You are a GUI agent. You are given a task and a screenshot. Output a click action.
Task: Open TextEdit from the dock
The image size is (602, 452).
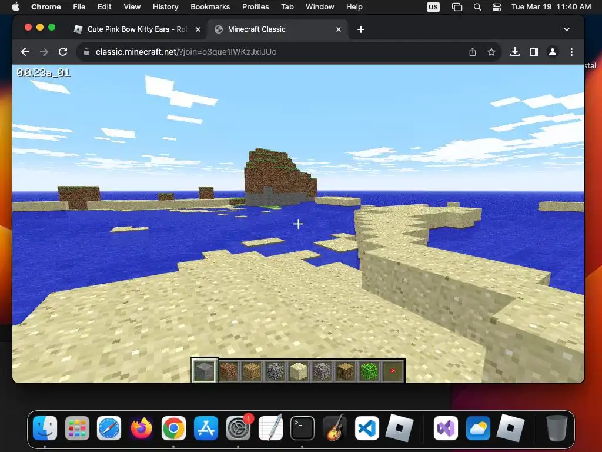270,428
